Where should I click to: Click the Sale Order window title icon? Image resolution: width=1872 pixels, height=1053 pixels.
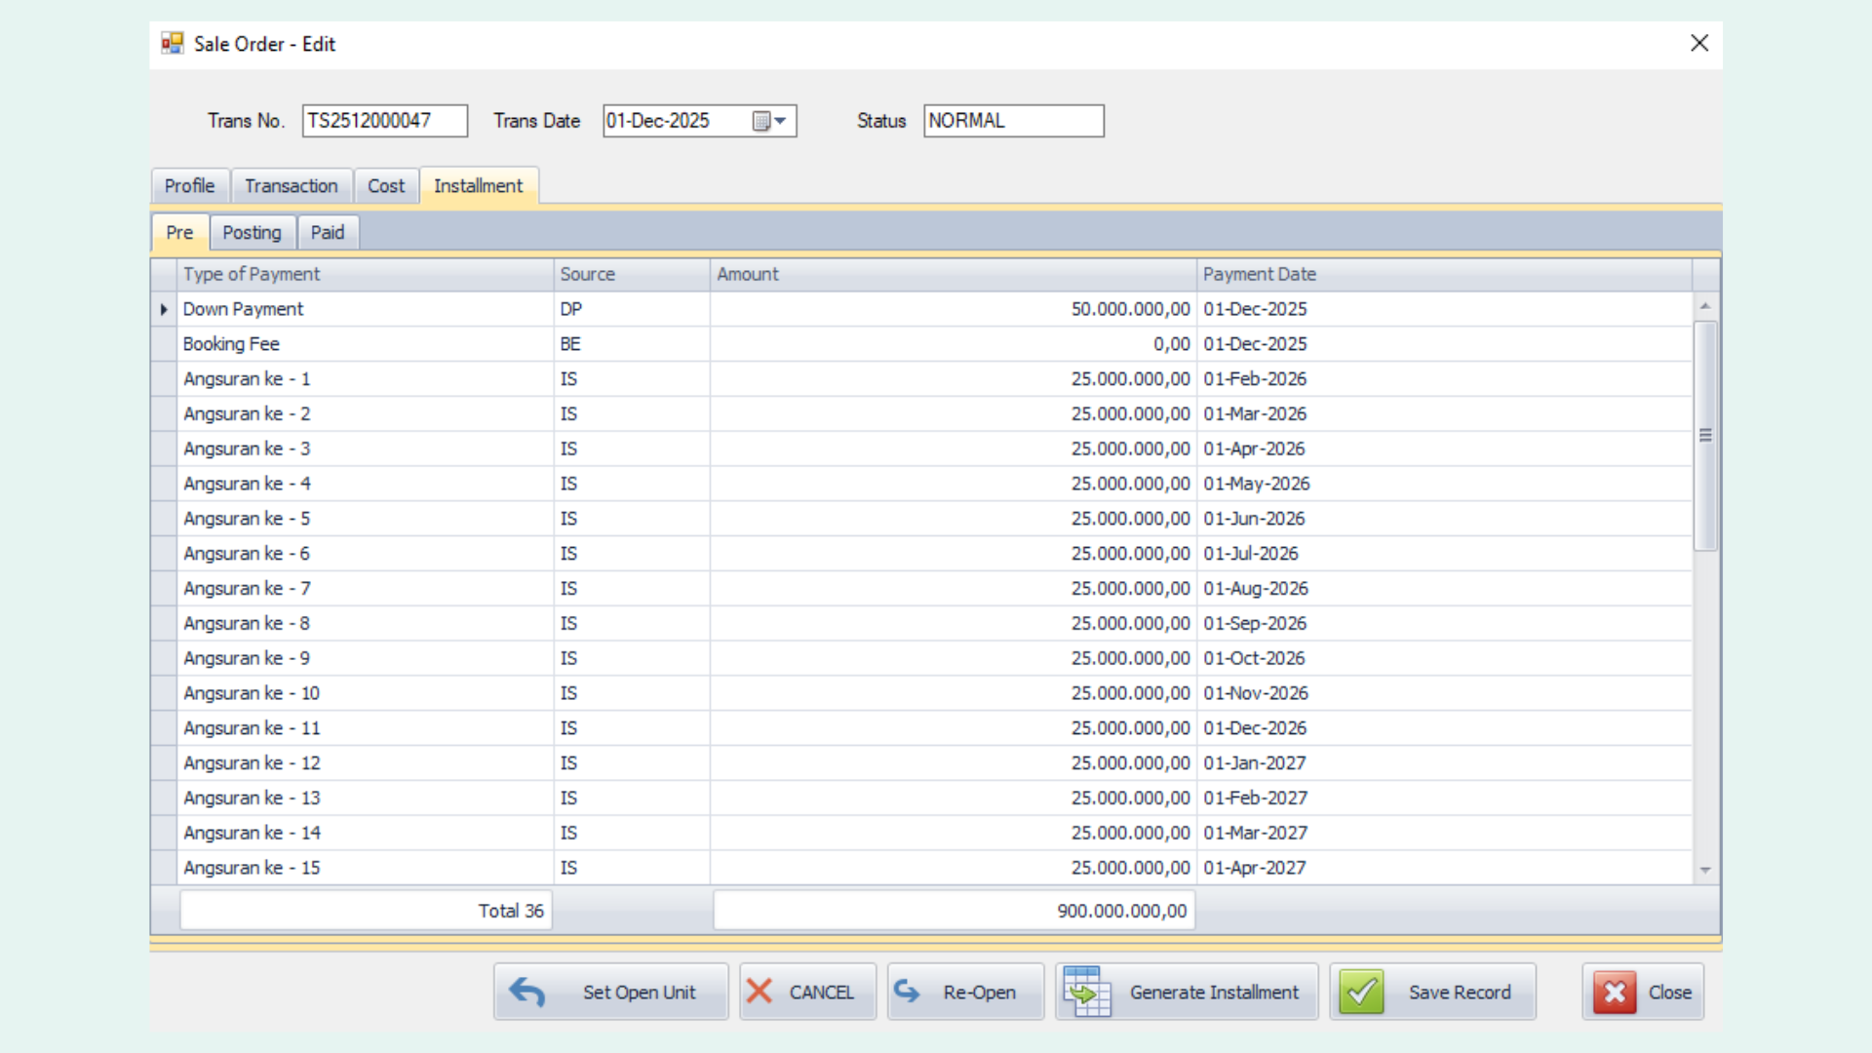coord(173,44)
